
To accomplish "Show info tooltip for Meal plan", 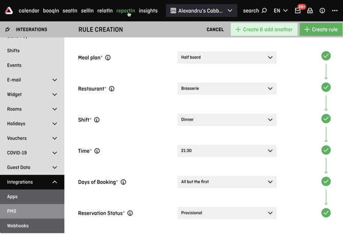I will [108, 58].
